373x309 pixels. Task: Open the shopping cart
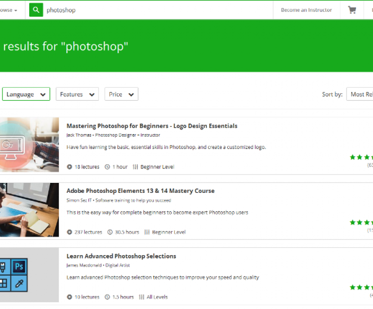click(x=352, y=10)
